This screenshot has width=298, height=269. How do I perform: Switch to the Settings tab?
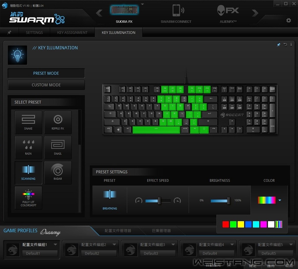point(34,32)
